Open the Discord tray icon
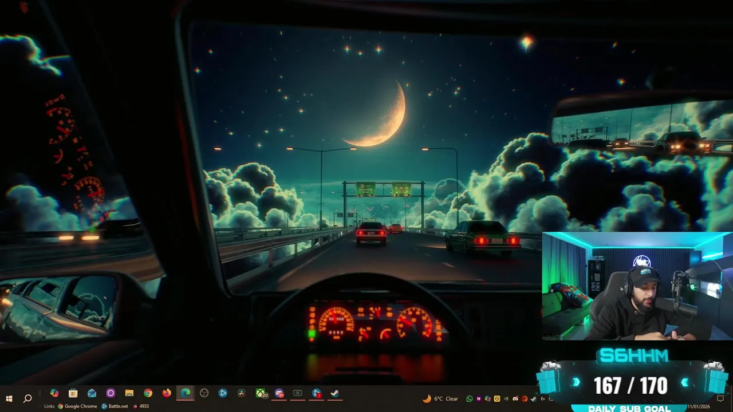Viewport: 733px width, 412px height. point(515,399)
